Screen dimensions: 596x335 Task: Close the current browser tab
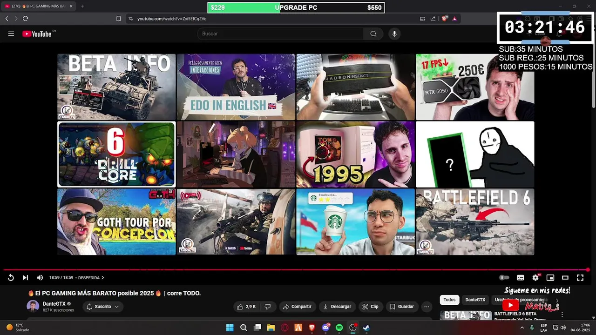pyautogui.click(x=71, y=6)
